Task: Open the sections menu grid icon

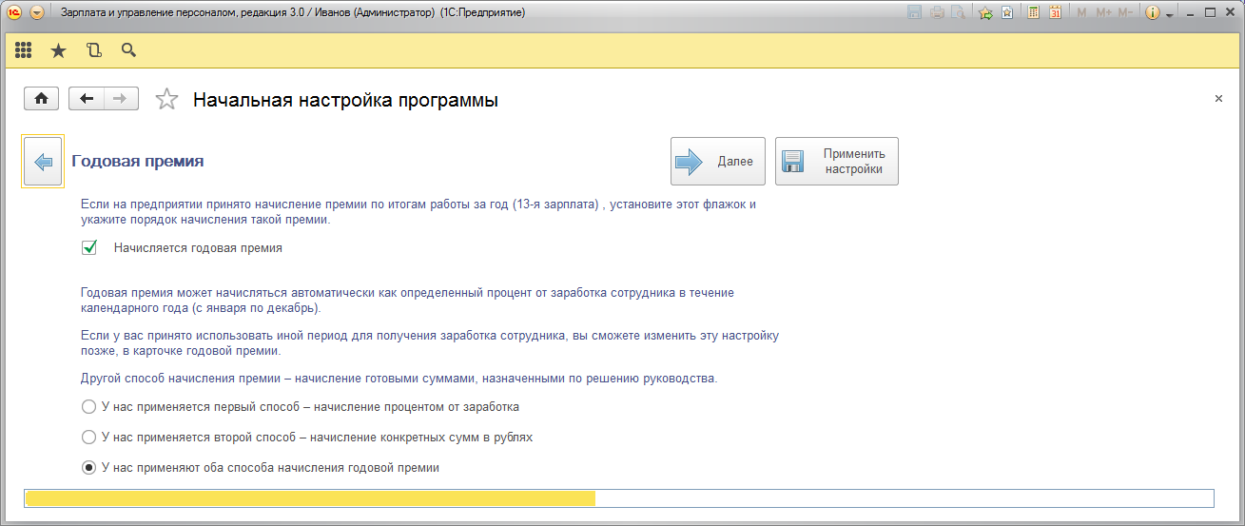Action: coord(24,50)
